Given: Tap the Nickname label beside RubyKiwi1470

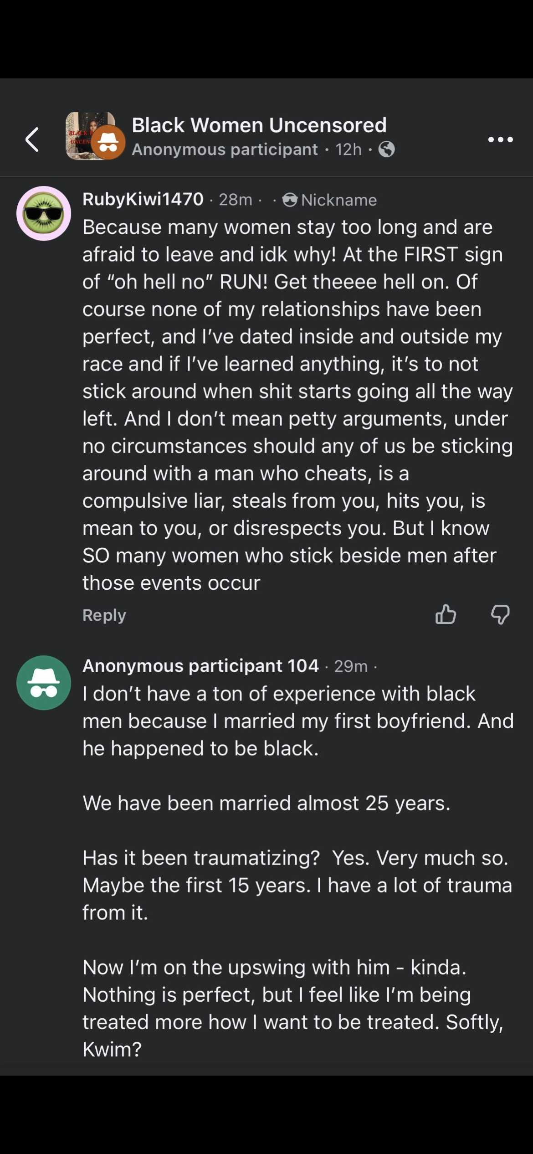Looking at the screenshot, I should pyautogui.click(x=339, y=200).
